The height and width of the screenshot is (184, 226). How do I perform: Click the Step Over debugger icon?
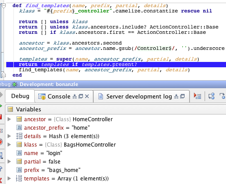point(211,96)
